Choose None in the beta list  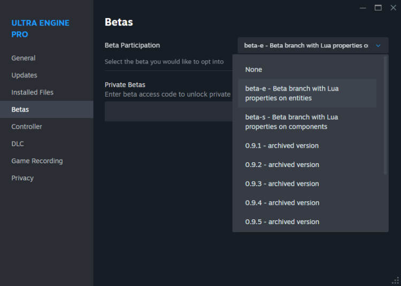pyautogui.click(x=254, y=69)
